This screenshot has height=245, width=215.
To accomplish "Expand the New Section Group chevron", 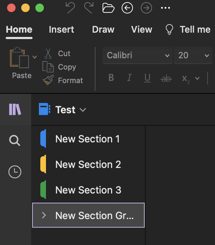I will (44, 215).
